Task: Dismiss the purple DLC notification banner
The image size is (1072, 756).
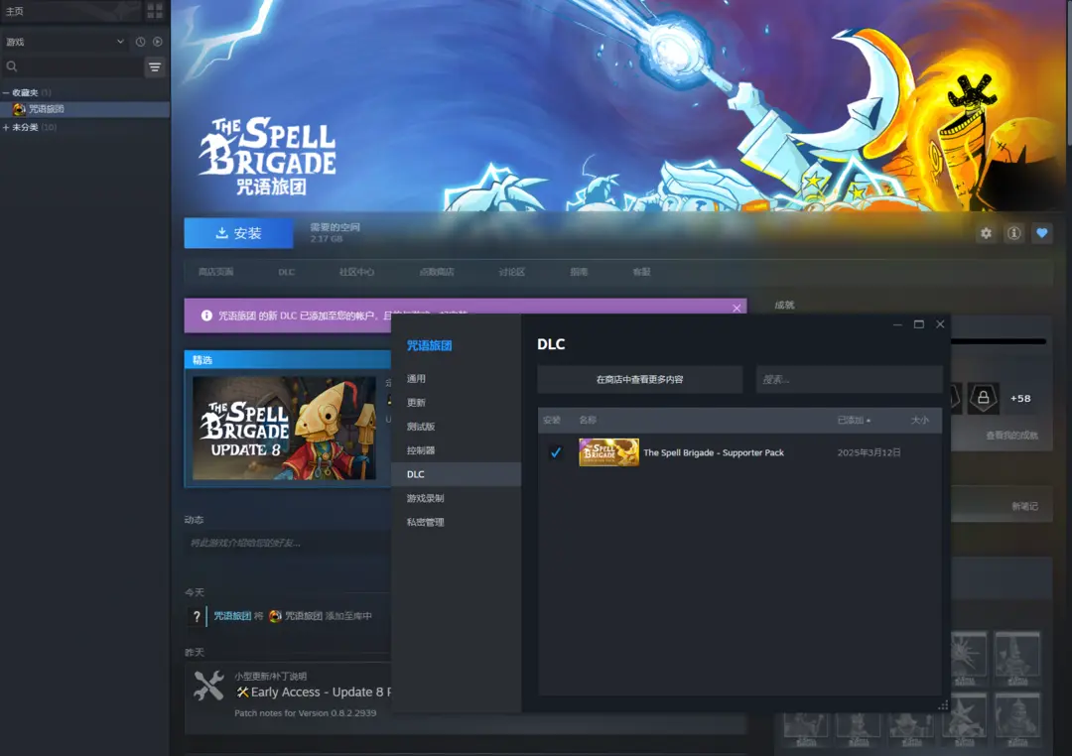Action: click(737, 309)
